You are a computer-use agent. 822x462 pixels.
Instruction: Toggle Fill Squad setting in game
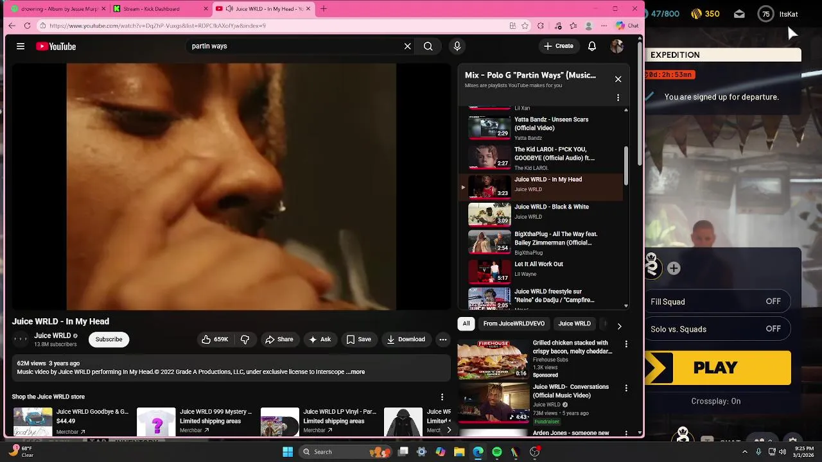(x=717, y=302)
